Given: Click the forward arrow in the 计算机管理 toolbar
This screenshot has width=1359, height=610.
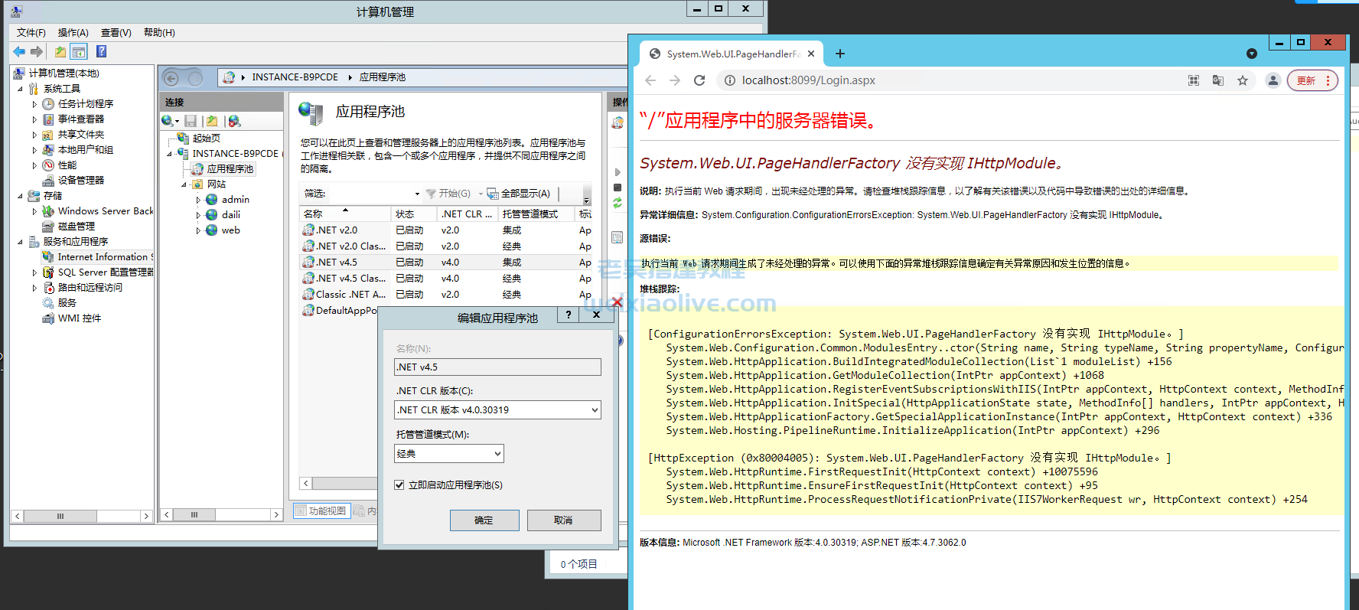Looking at the screenshot, I should tap(36, 51).
